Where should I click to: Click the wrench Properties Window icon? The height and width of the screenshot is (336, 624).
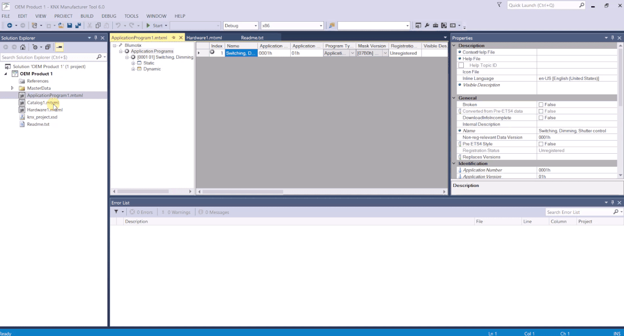[x=427, y=25]
